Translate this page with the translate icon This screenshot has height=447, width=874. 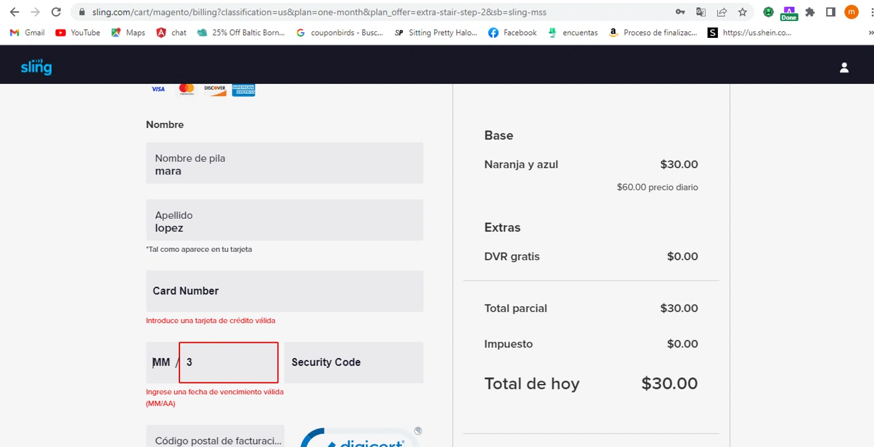(701, 12)
